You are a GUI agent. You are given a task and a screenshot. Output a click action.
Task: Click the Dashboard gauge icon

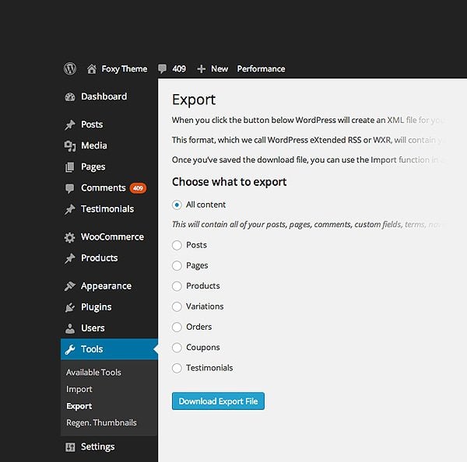tap(70, 96)
